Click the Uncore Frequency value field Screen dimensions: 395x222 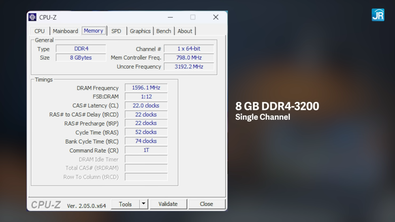tap(189, 67)
